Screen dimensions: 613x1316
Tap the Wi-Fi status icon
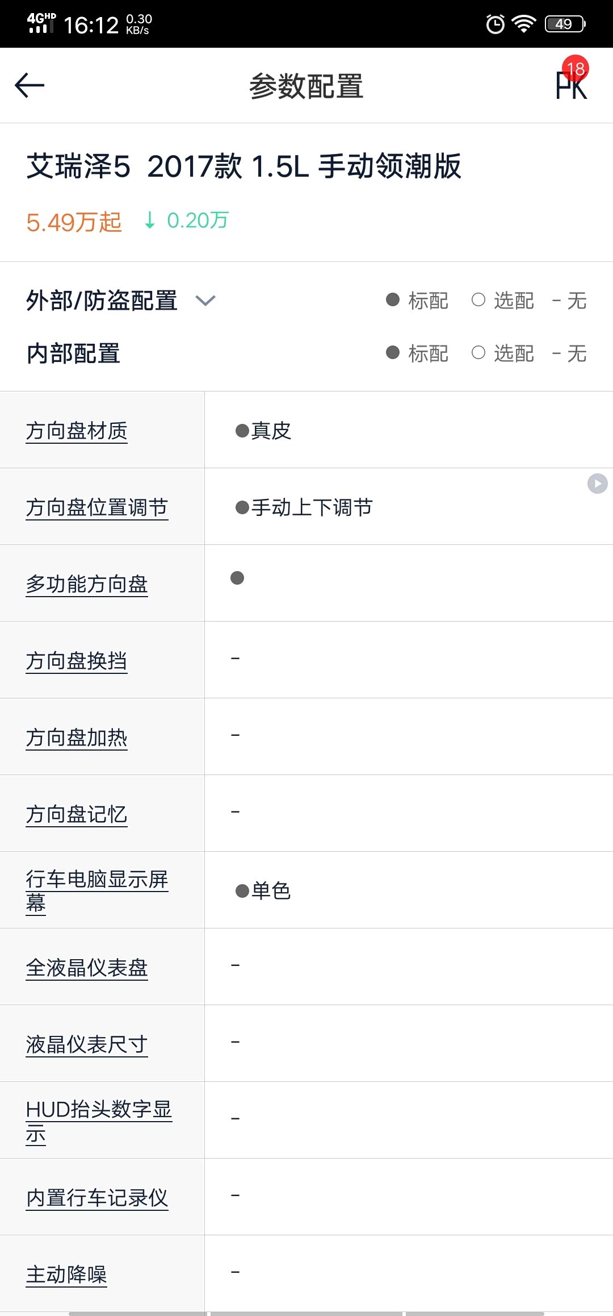[523, 24]
